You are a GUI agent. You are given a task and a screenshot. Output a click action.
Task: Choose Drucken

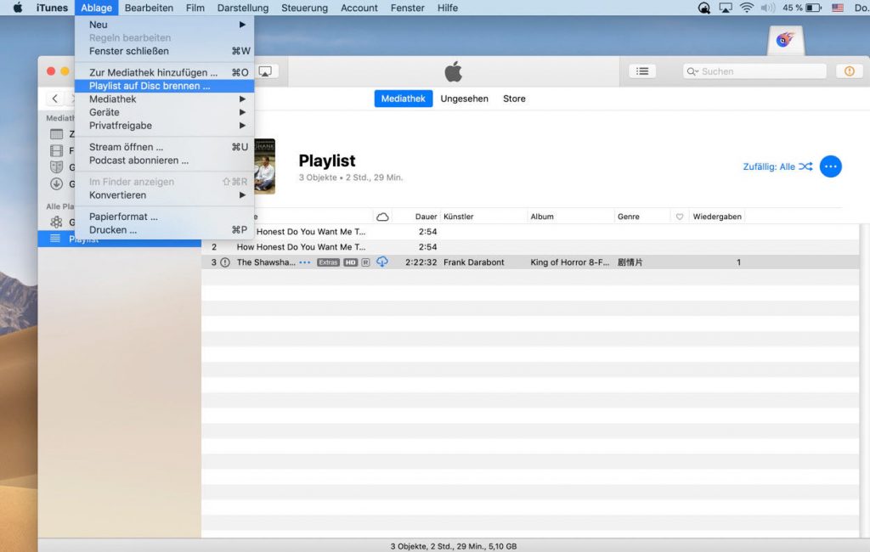164,230
